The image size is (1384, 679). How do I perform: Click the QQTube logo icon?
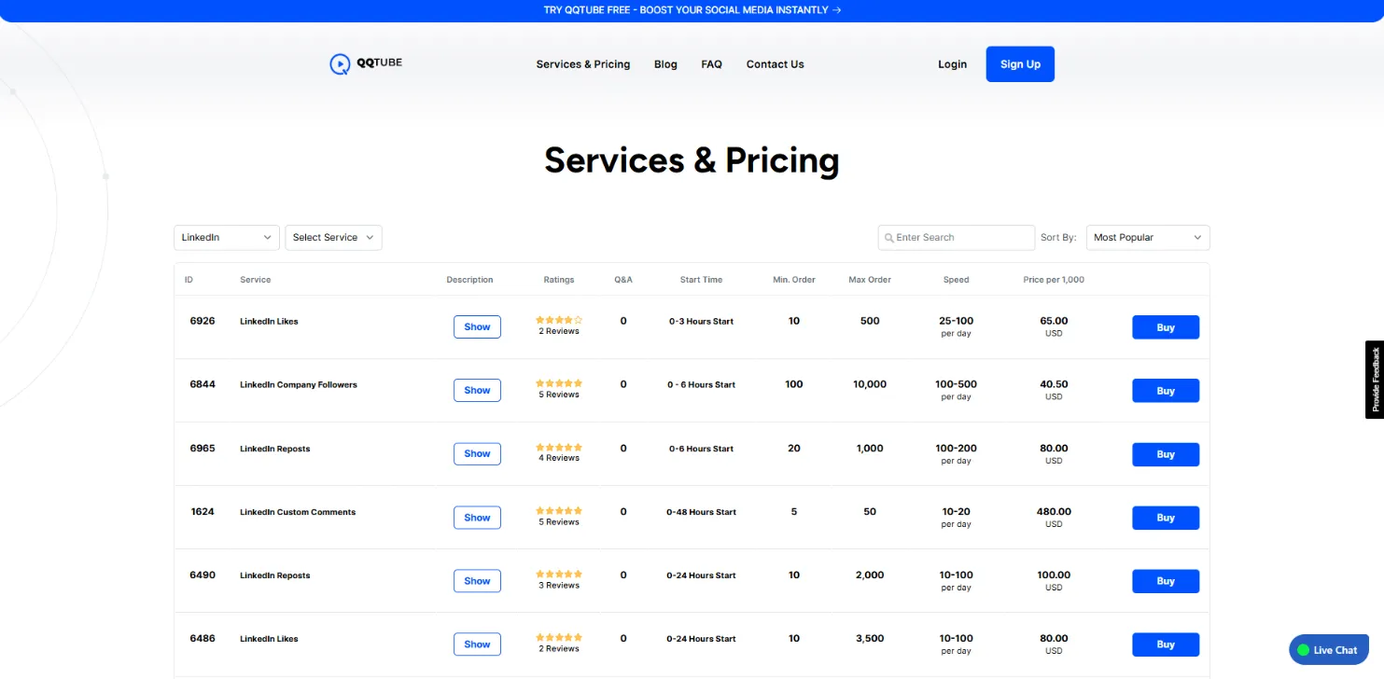click(x=340, y=64)
